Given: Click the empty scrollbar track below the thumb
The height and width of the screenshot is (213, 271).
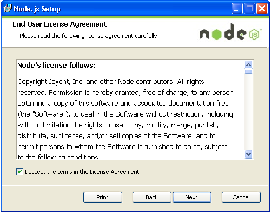Looking at the screenshot, I should (249, 112).
